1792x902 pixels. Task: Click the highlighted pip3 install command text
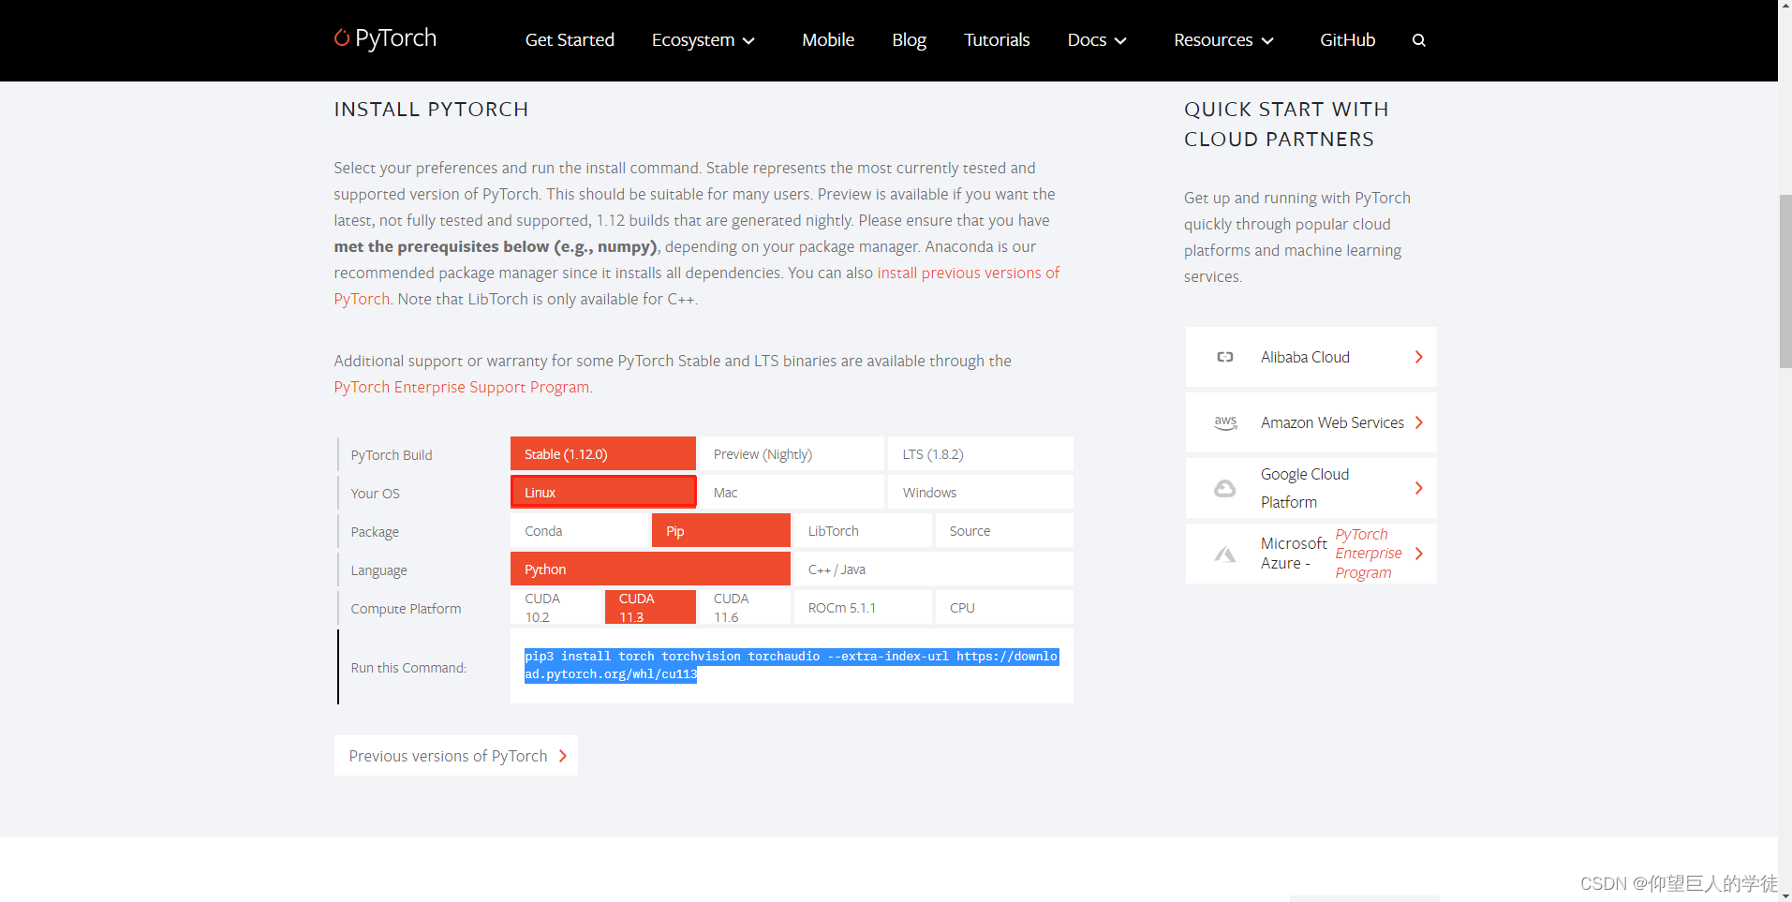point(792,665)
